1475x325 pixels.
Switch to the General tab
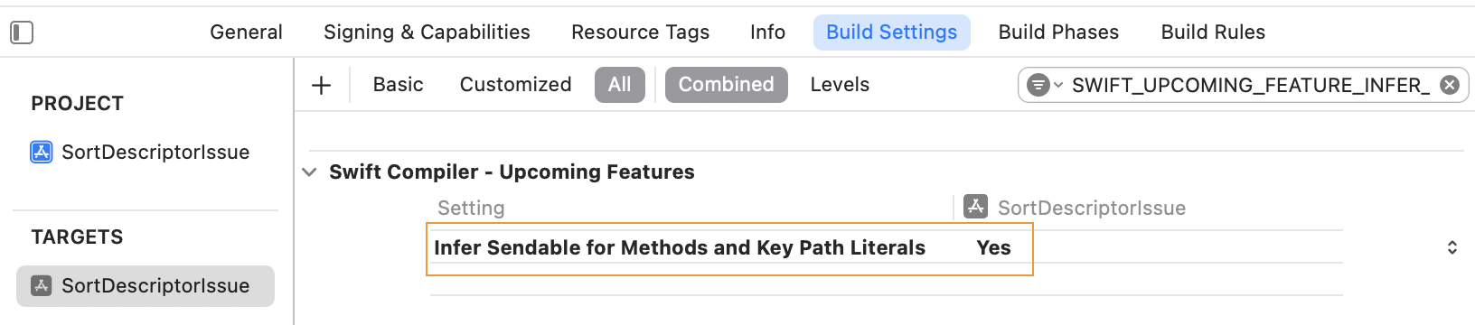point(246,32)
